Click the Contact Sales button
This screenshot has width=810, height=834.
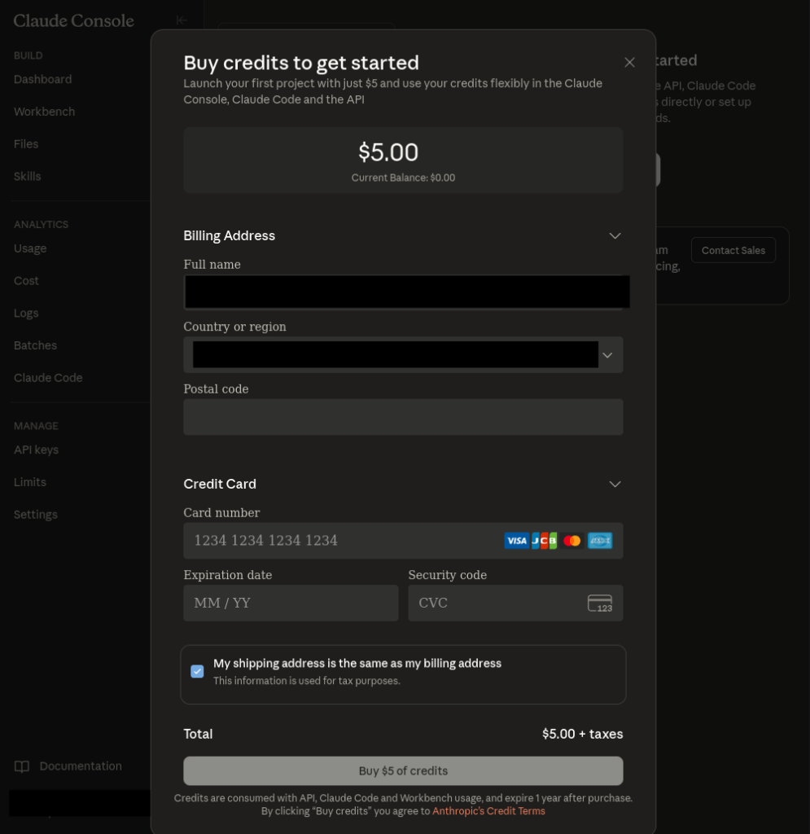733,250
